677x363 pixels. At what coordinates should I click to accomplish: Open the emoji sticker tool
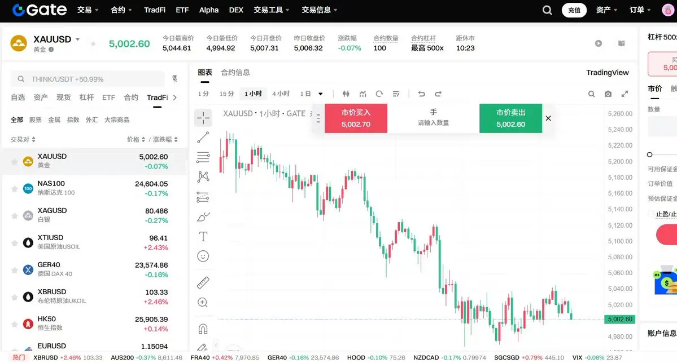(x=203, y=256)
